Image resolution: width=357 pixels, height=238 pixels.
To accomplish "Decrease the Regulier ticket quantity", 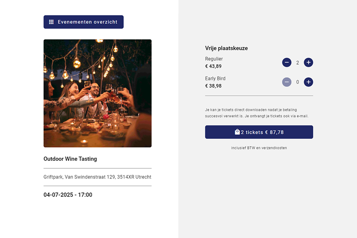I will click(x=287, y=63).
